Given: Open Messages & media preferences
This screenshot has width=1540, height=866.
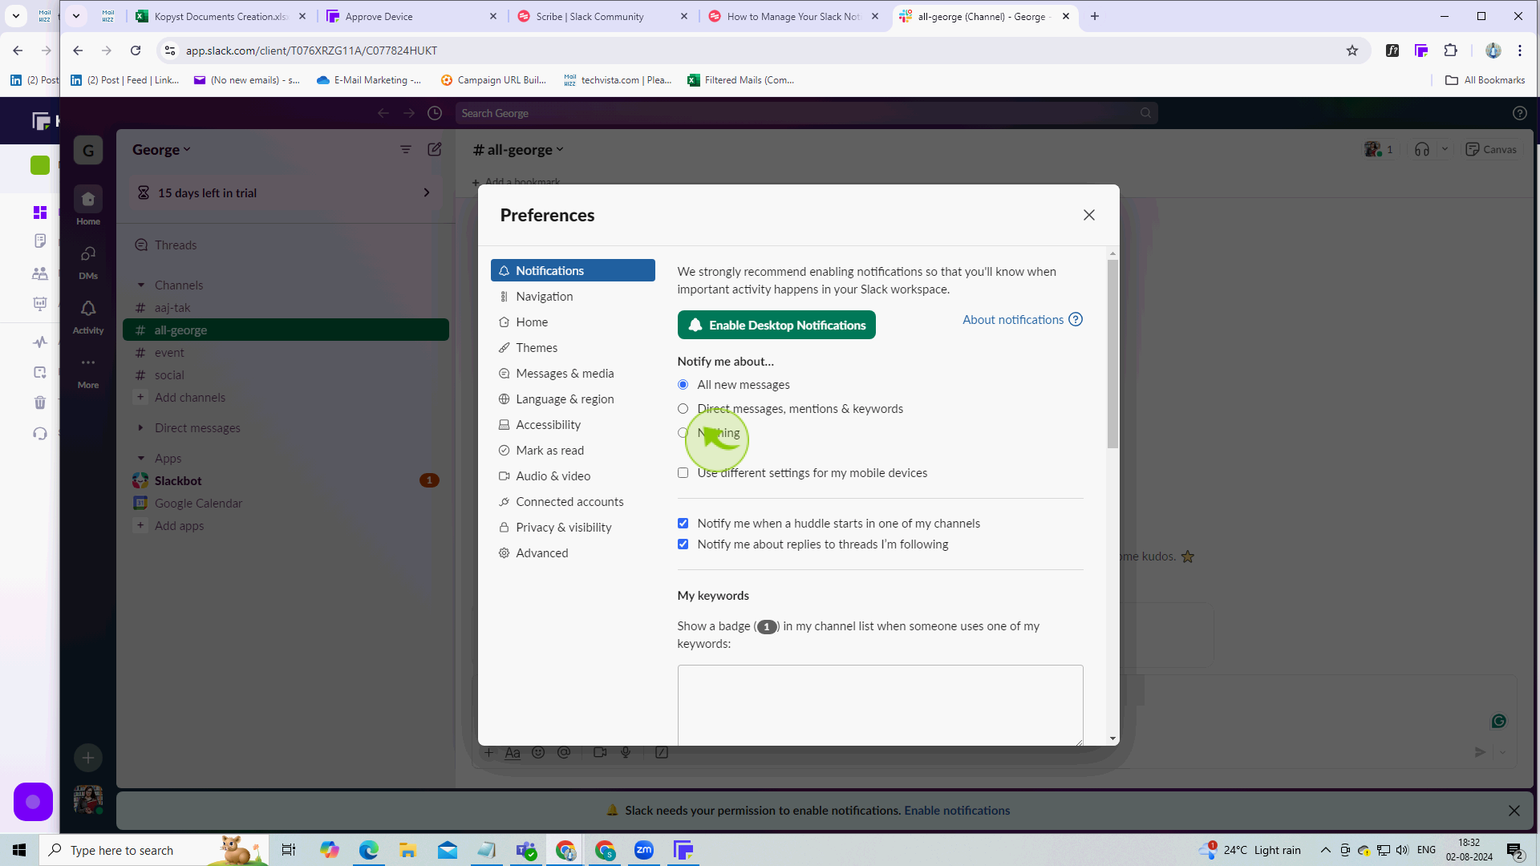Looking at the screenshot, I should click(573, 374).
